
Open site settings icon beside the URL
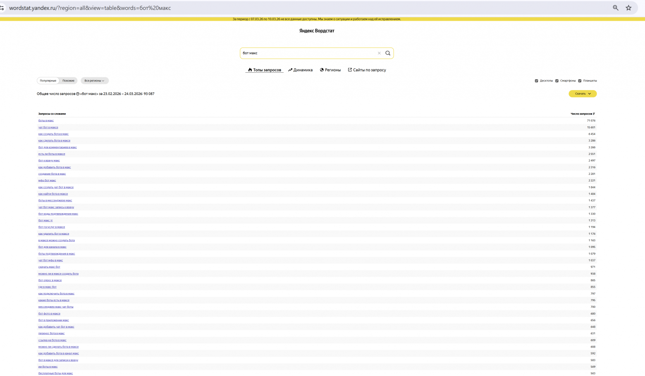coord(2,8)
